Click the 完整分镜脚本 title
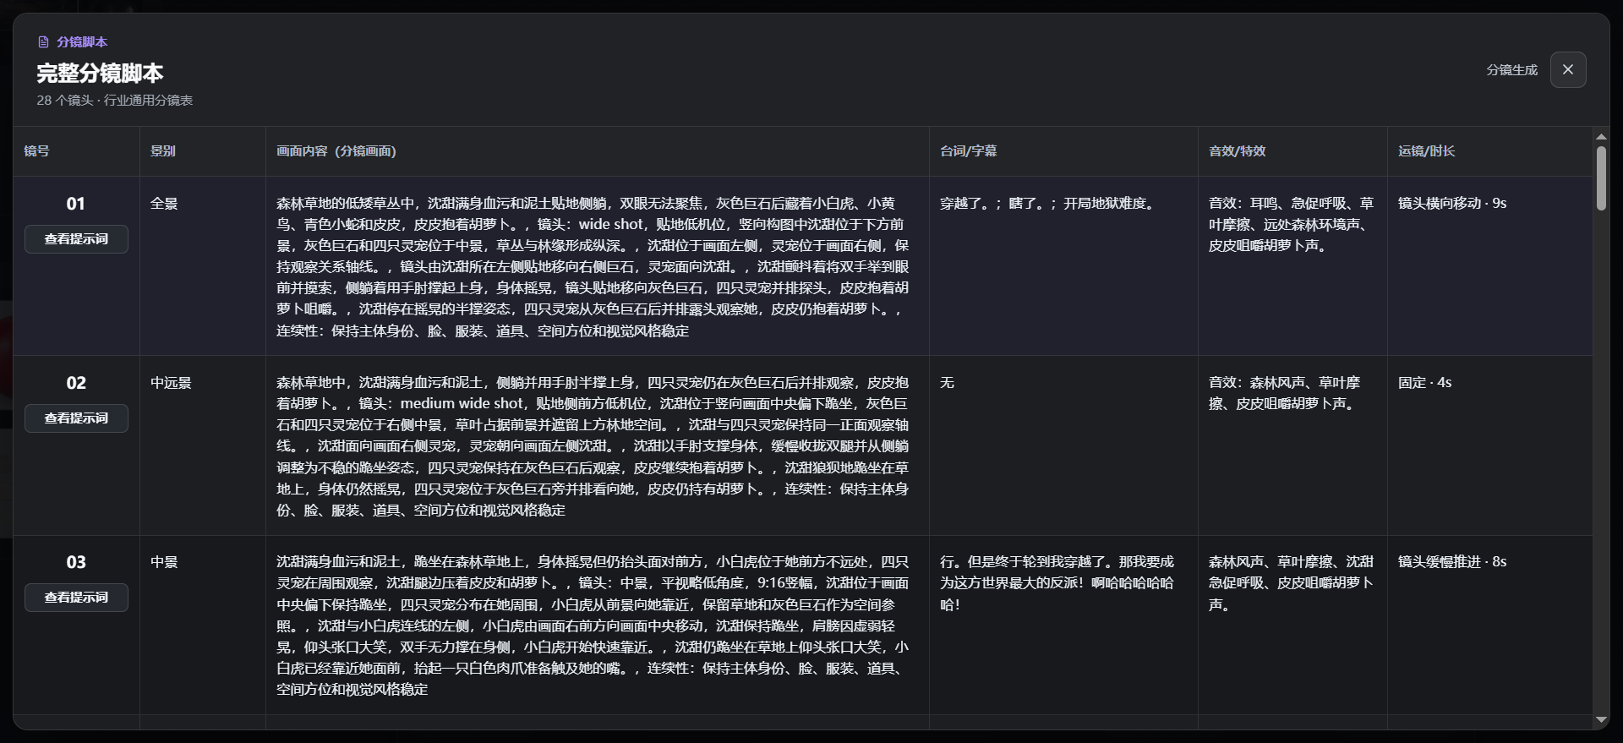This screenshot has height=743, width=1623. [100, 74]
